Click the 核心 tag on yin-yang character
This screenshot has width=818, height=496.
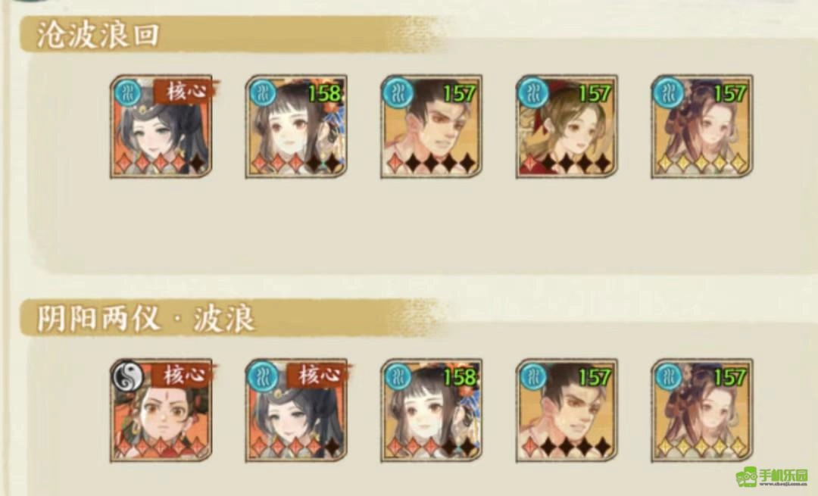point(183,376)
